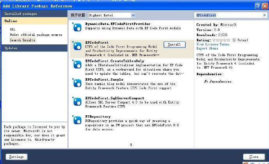
Task: Click the 'No Dependencies' text
Action: tap(218, 81)
